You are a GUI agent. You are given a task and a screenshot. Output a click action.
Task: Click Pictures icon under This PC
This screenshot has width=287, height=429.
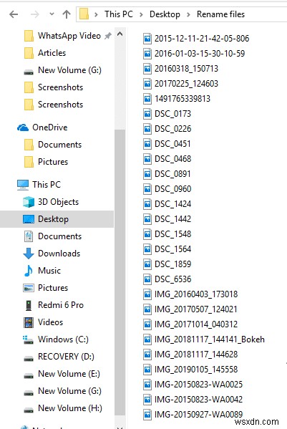[x=29, y=288]
